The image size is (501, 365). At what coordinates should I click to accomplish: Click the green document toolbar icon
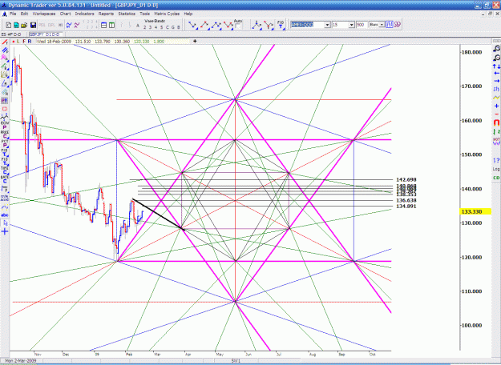[16, 25]
